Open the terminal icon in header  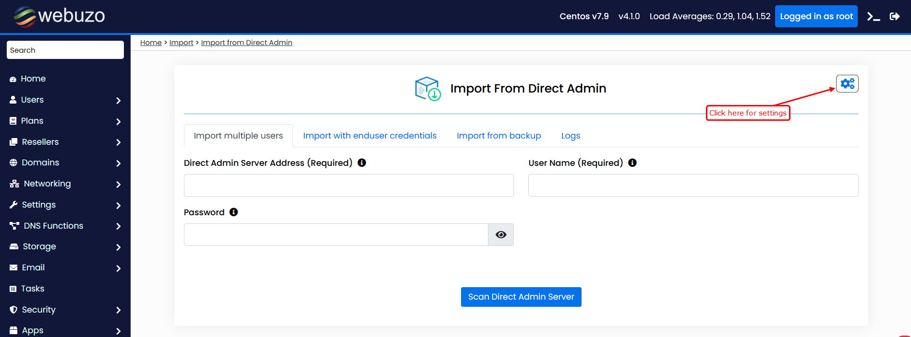point(873,17)
